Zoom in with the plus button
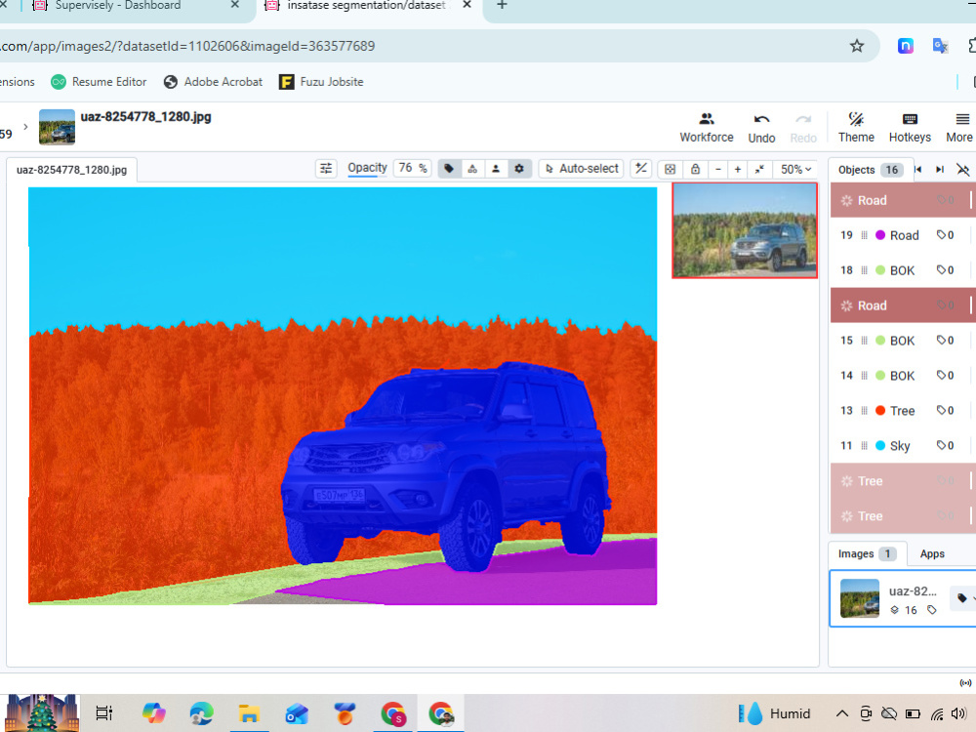 [x=738, y=169]
